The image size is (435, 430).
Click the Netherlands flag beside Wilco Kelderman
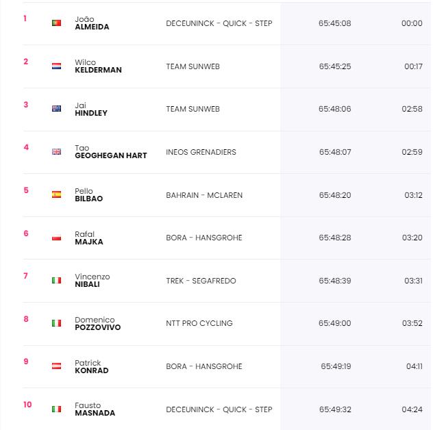pyautogui.click(x=57, y=66)
